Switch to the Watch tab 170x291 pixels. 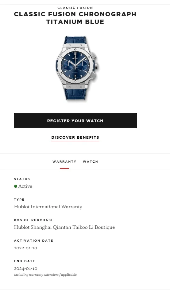[x=91, y=161]
